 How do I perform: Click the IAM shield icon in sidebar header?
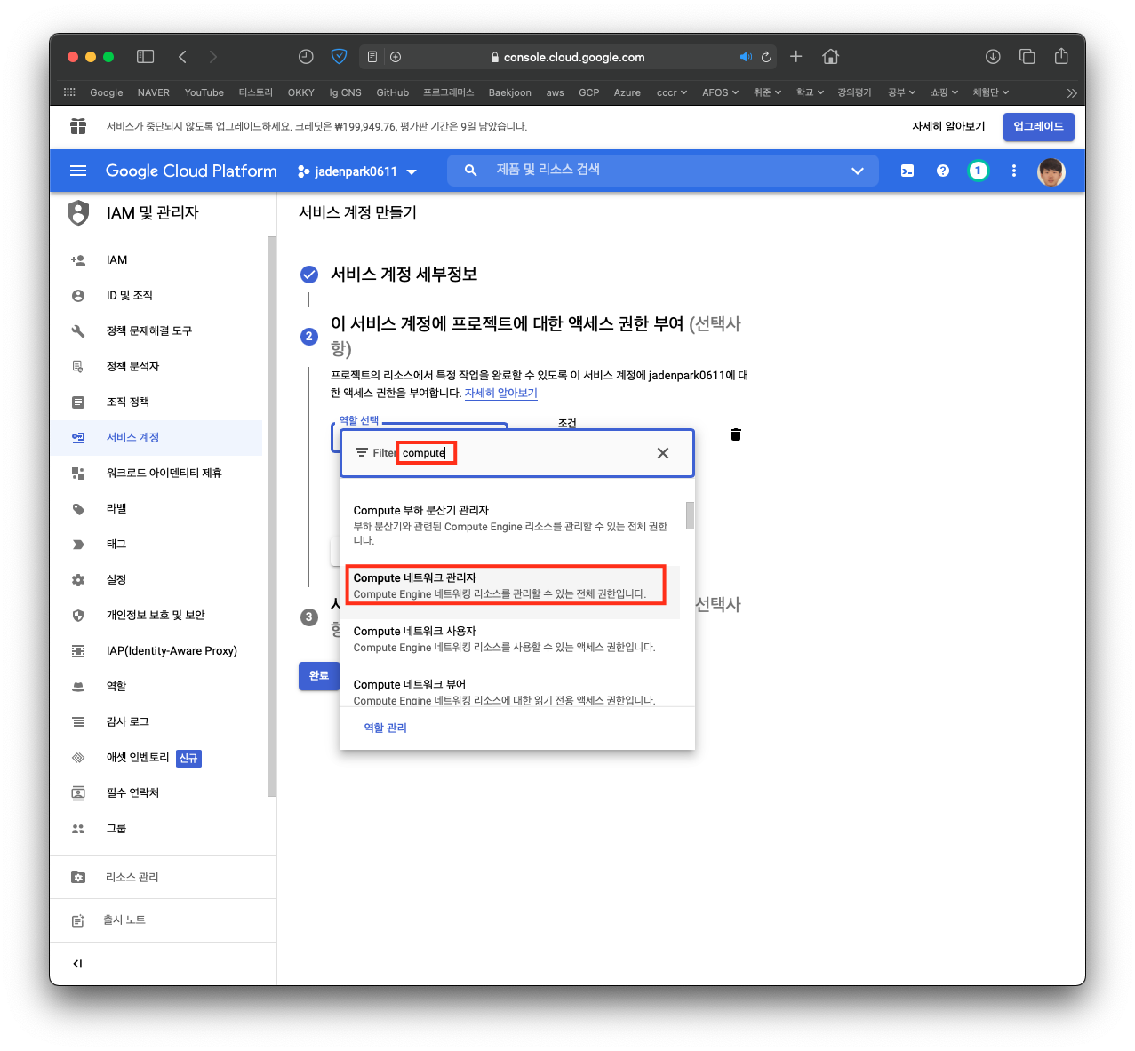coord(78,213)
